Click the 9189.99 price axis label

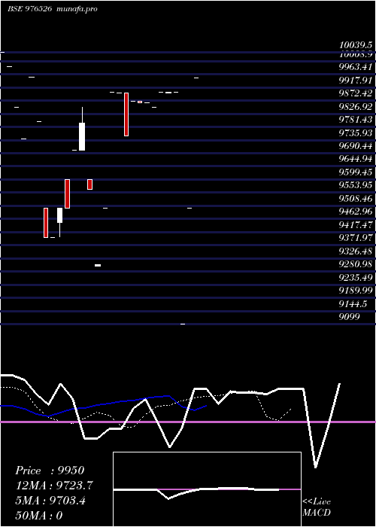tap(356, 291)
